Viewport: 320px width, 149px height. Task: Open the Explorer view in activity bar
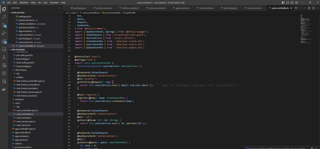pos(4,9)
